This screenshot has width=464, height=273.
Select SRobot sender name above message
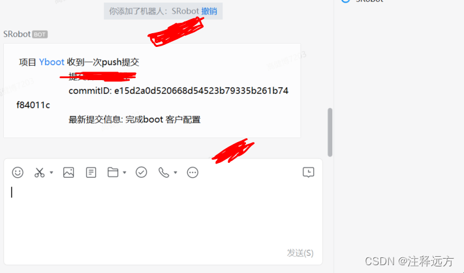(x=17, y=35)
